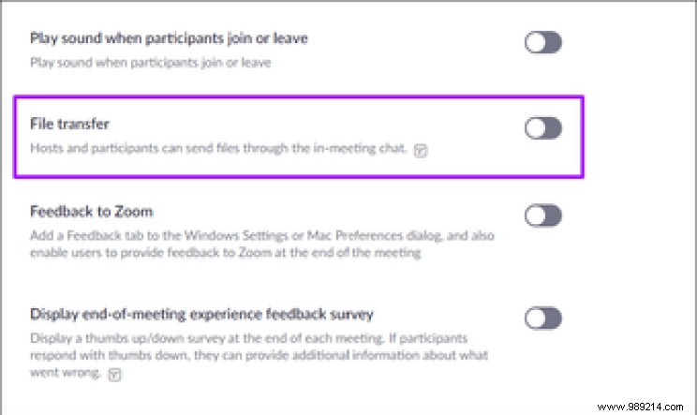This screenshot has width=697, height=415.
Task: Open info icon after in-meeting chat description
Action: pyautogui.click(x=421, y=151)
